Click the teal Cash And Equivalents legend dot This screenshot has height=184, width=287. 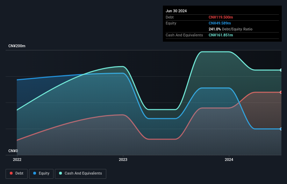[x=60, y=173]
